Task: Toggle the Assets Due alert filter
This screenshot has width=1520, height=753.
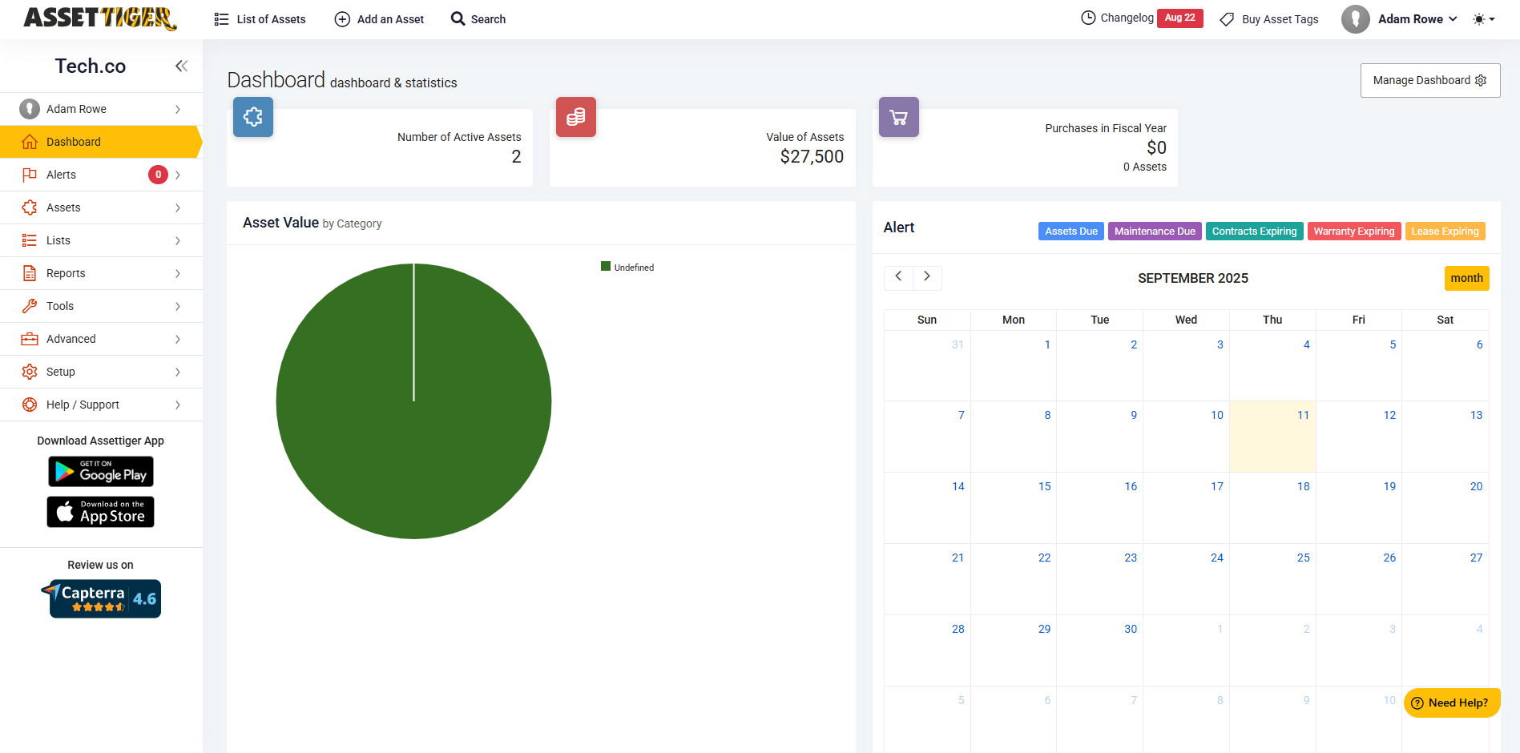Action: point(1071,232)
